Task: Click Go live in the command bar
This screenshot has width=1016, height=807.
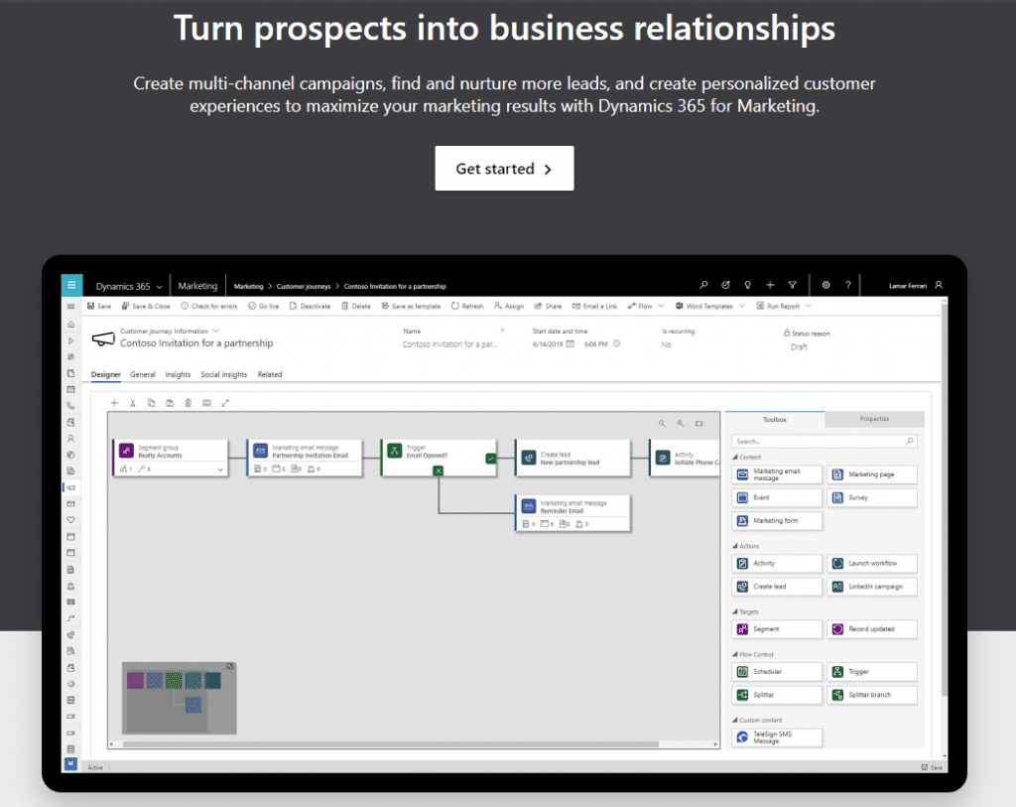Action: click(x=263, y=307)
